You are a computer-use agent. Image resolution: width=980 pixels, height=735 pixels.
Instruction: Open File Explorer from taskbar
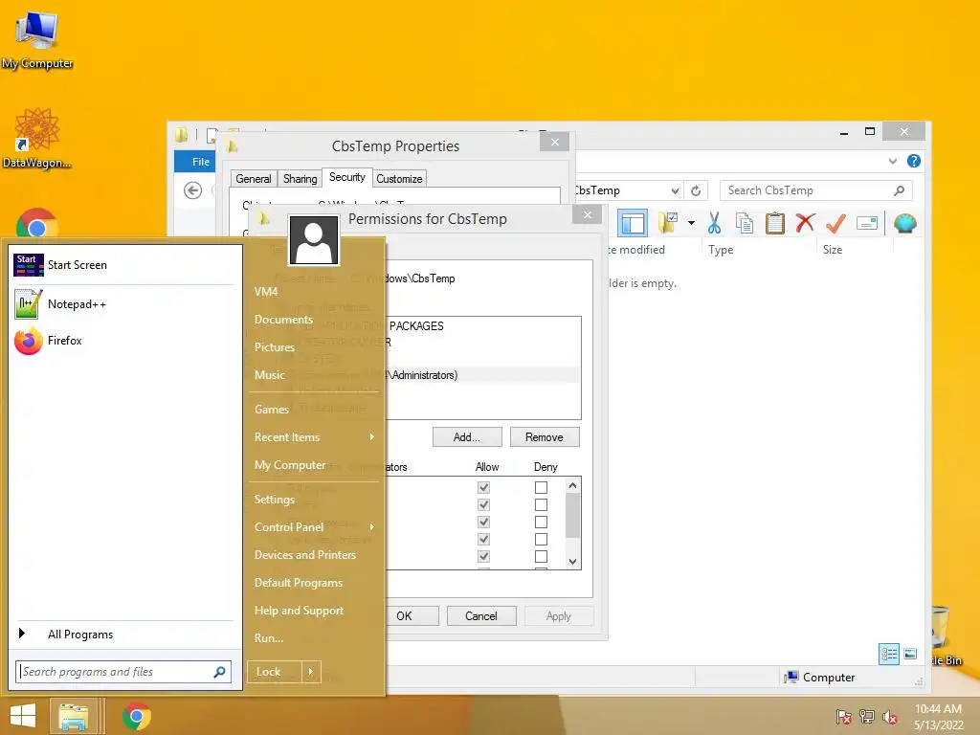coord(73,716)
